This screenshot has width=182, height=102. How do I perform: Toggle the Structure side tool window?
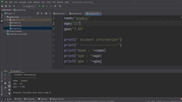[x=2, y=76]
